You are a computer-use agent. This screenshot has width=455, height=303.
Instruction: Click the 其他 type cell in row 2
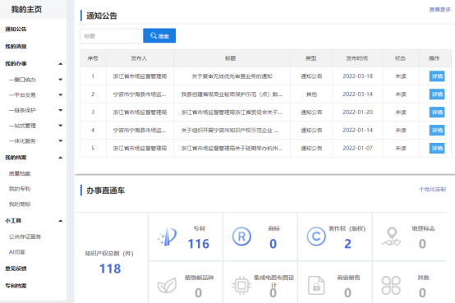click(x=311, y=94)
